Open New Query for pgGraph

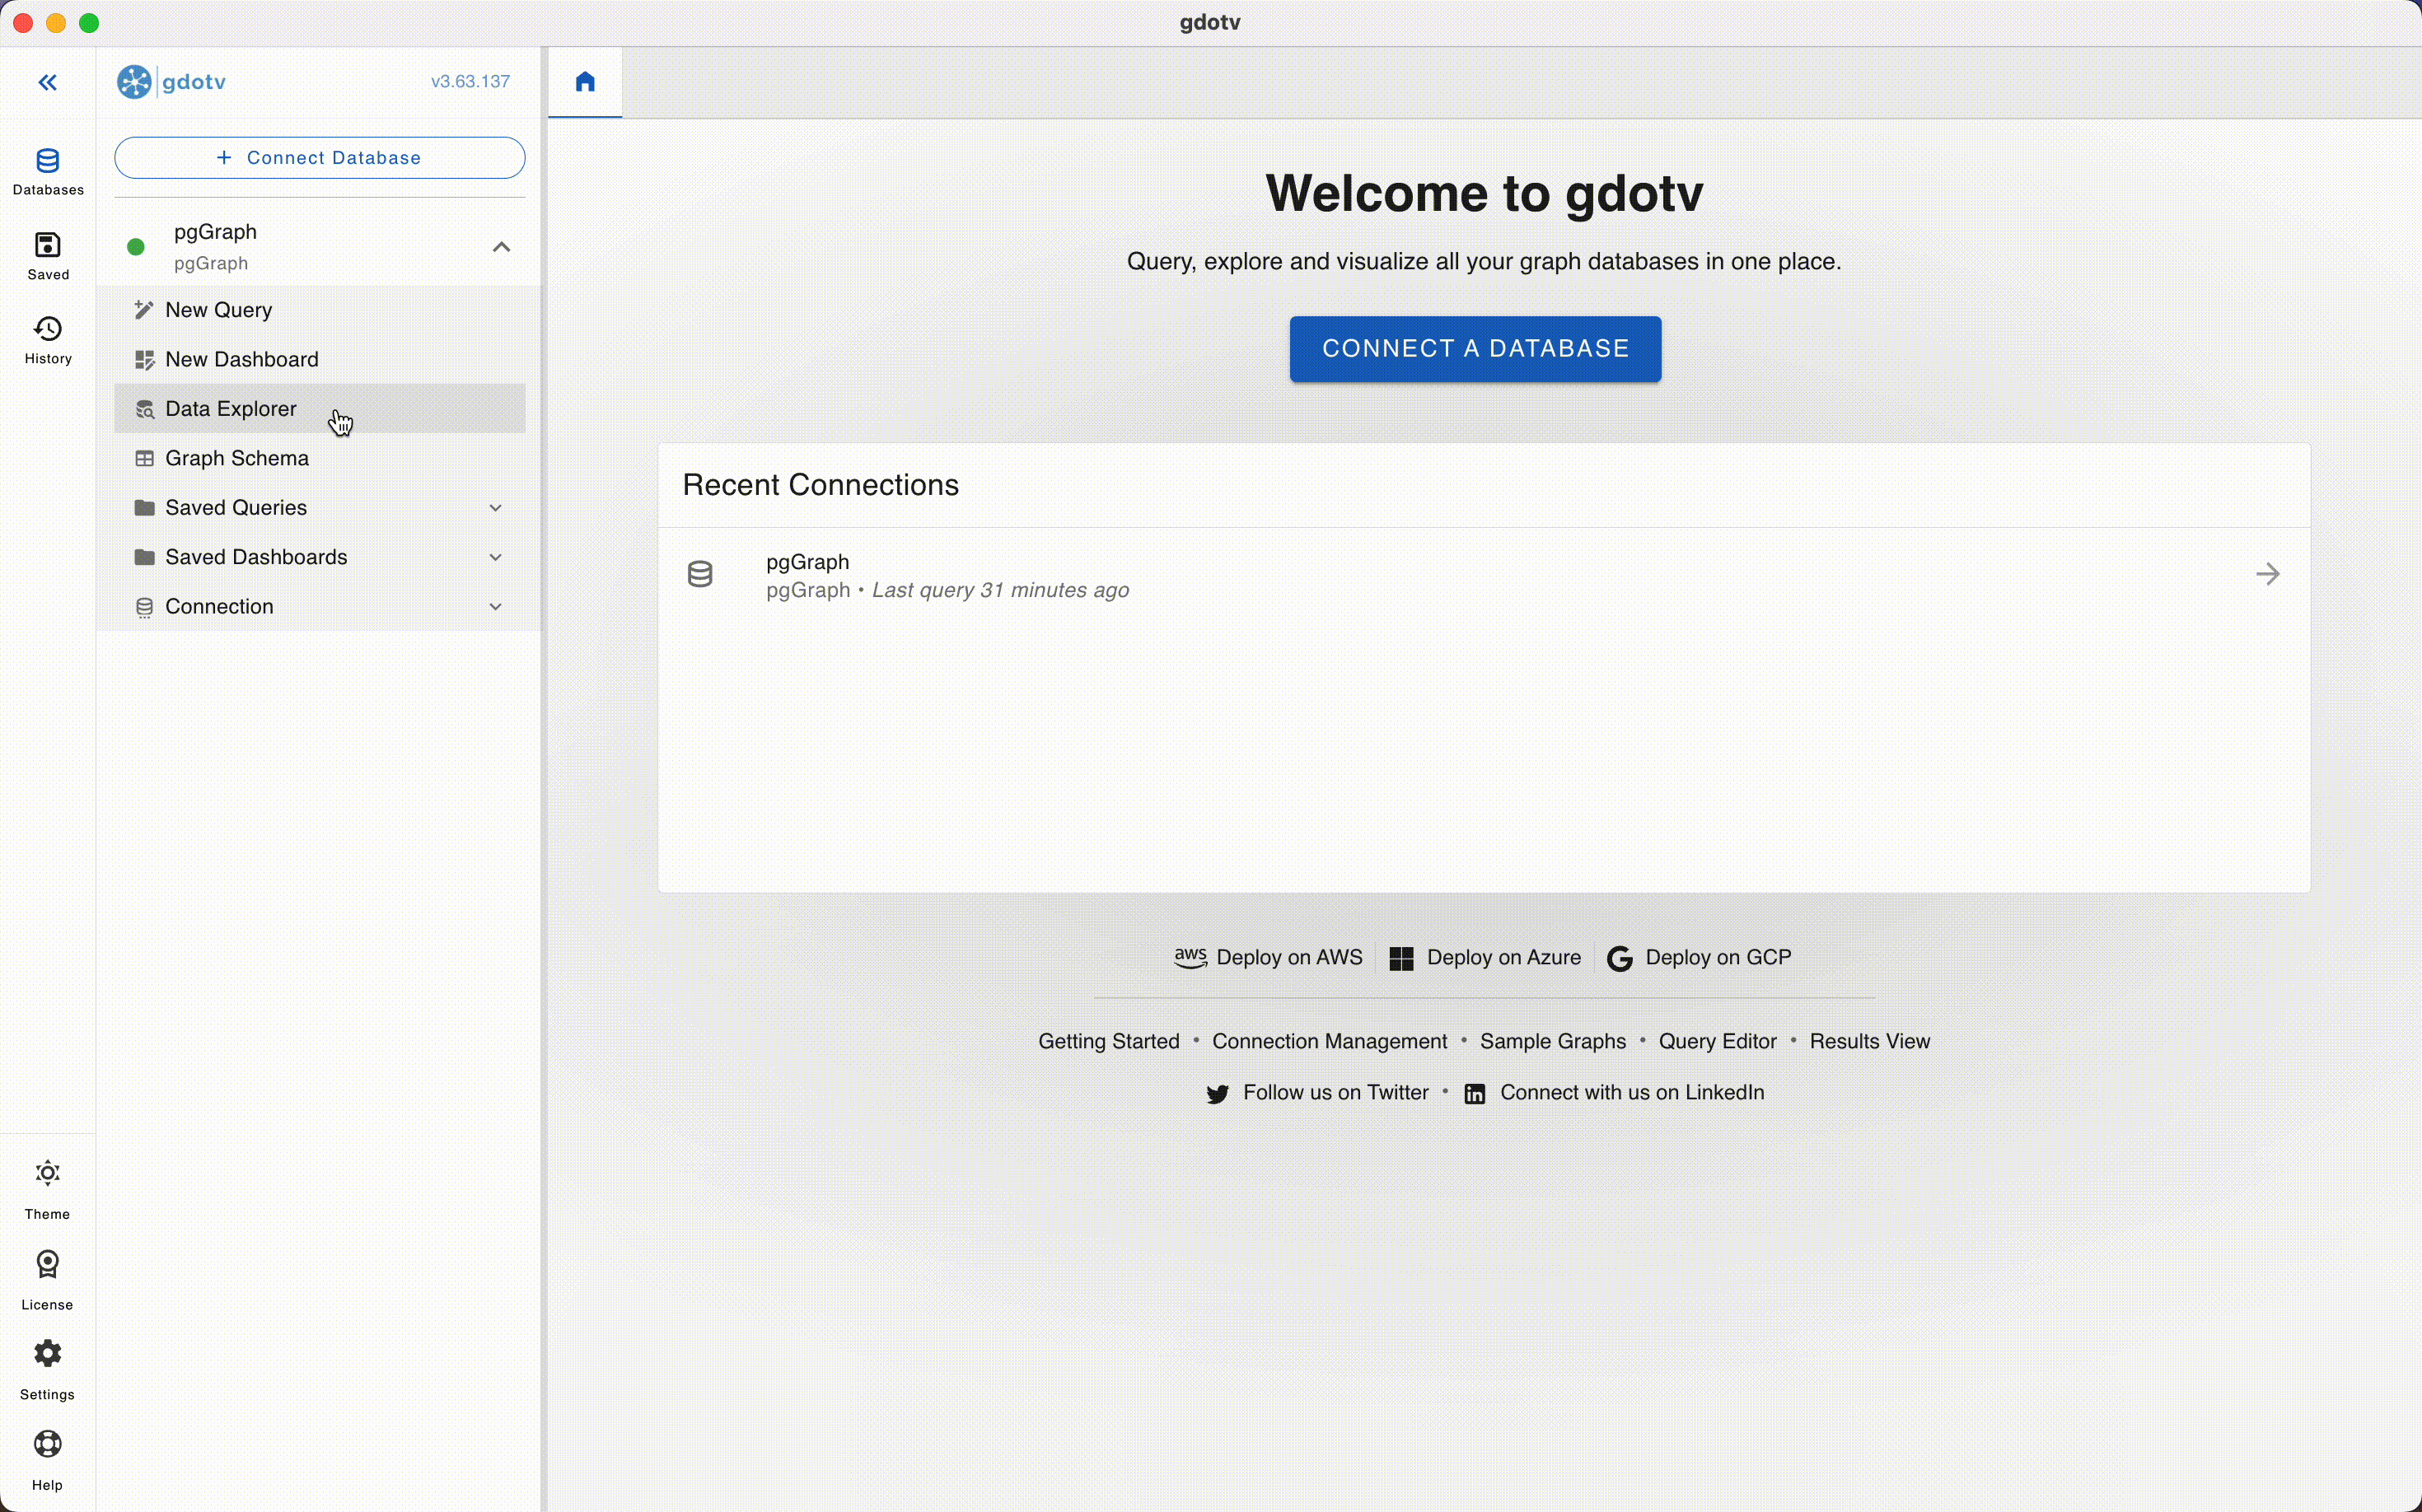[x=320, y=311]
